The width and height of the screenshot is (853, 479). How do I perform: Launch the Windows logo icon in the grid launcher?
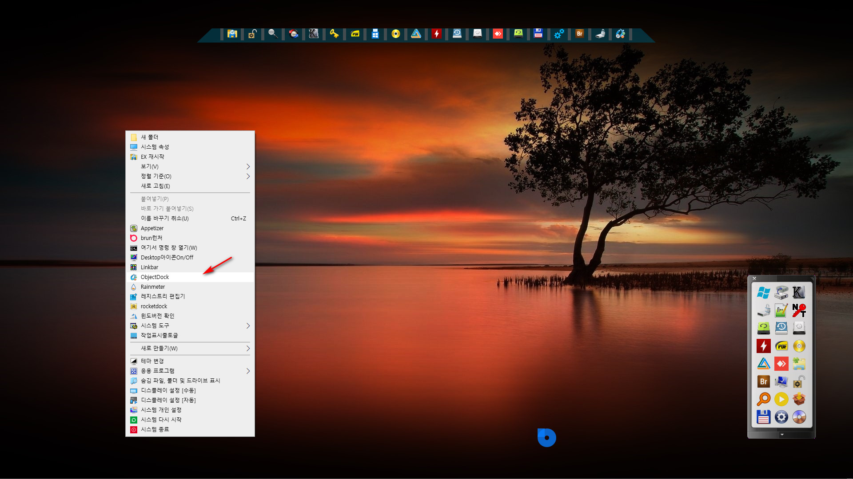764,292
